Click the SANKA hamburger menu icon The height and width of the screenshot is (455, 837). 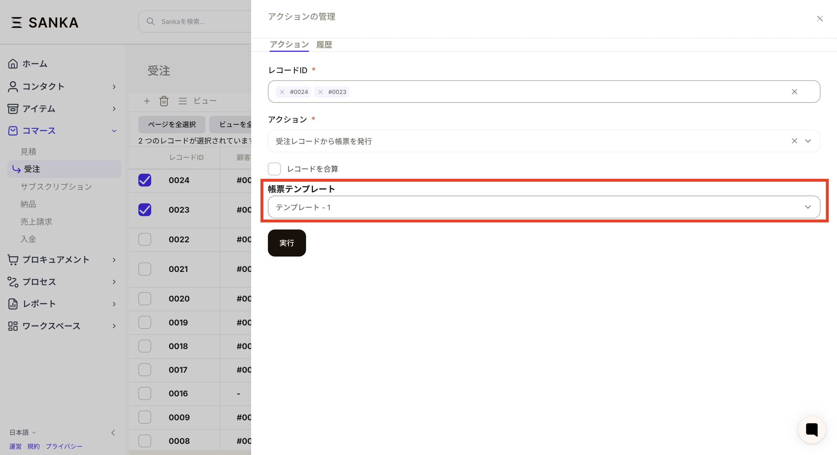pos(16,22)
